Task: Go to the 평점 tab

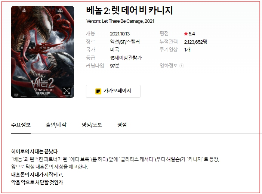Action: (122, 125)
